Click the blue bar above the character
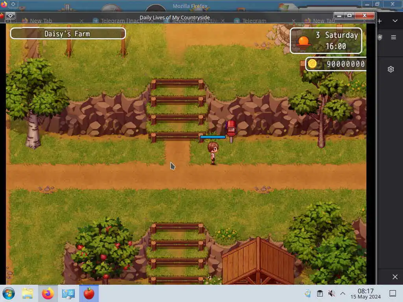 pos(213,137)
